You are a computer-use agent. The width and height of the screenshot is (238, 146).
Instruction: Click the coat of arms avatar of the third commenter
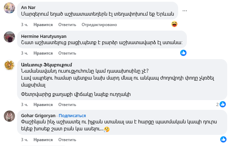coord(9,65)
